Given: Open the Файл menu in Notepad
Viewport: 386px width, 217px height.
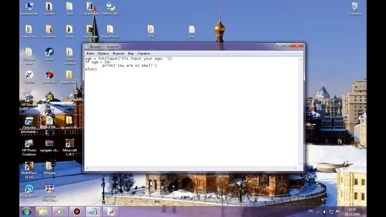Looking at the screenshot, I should tap(90, 54).
